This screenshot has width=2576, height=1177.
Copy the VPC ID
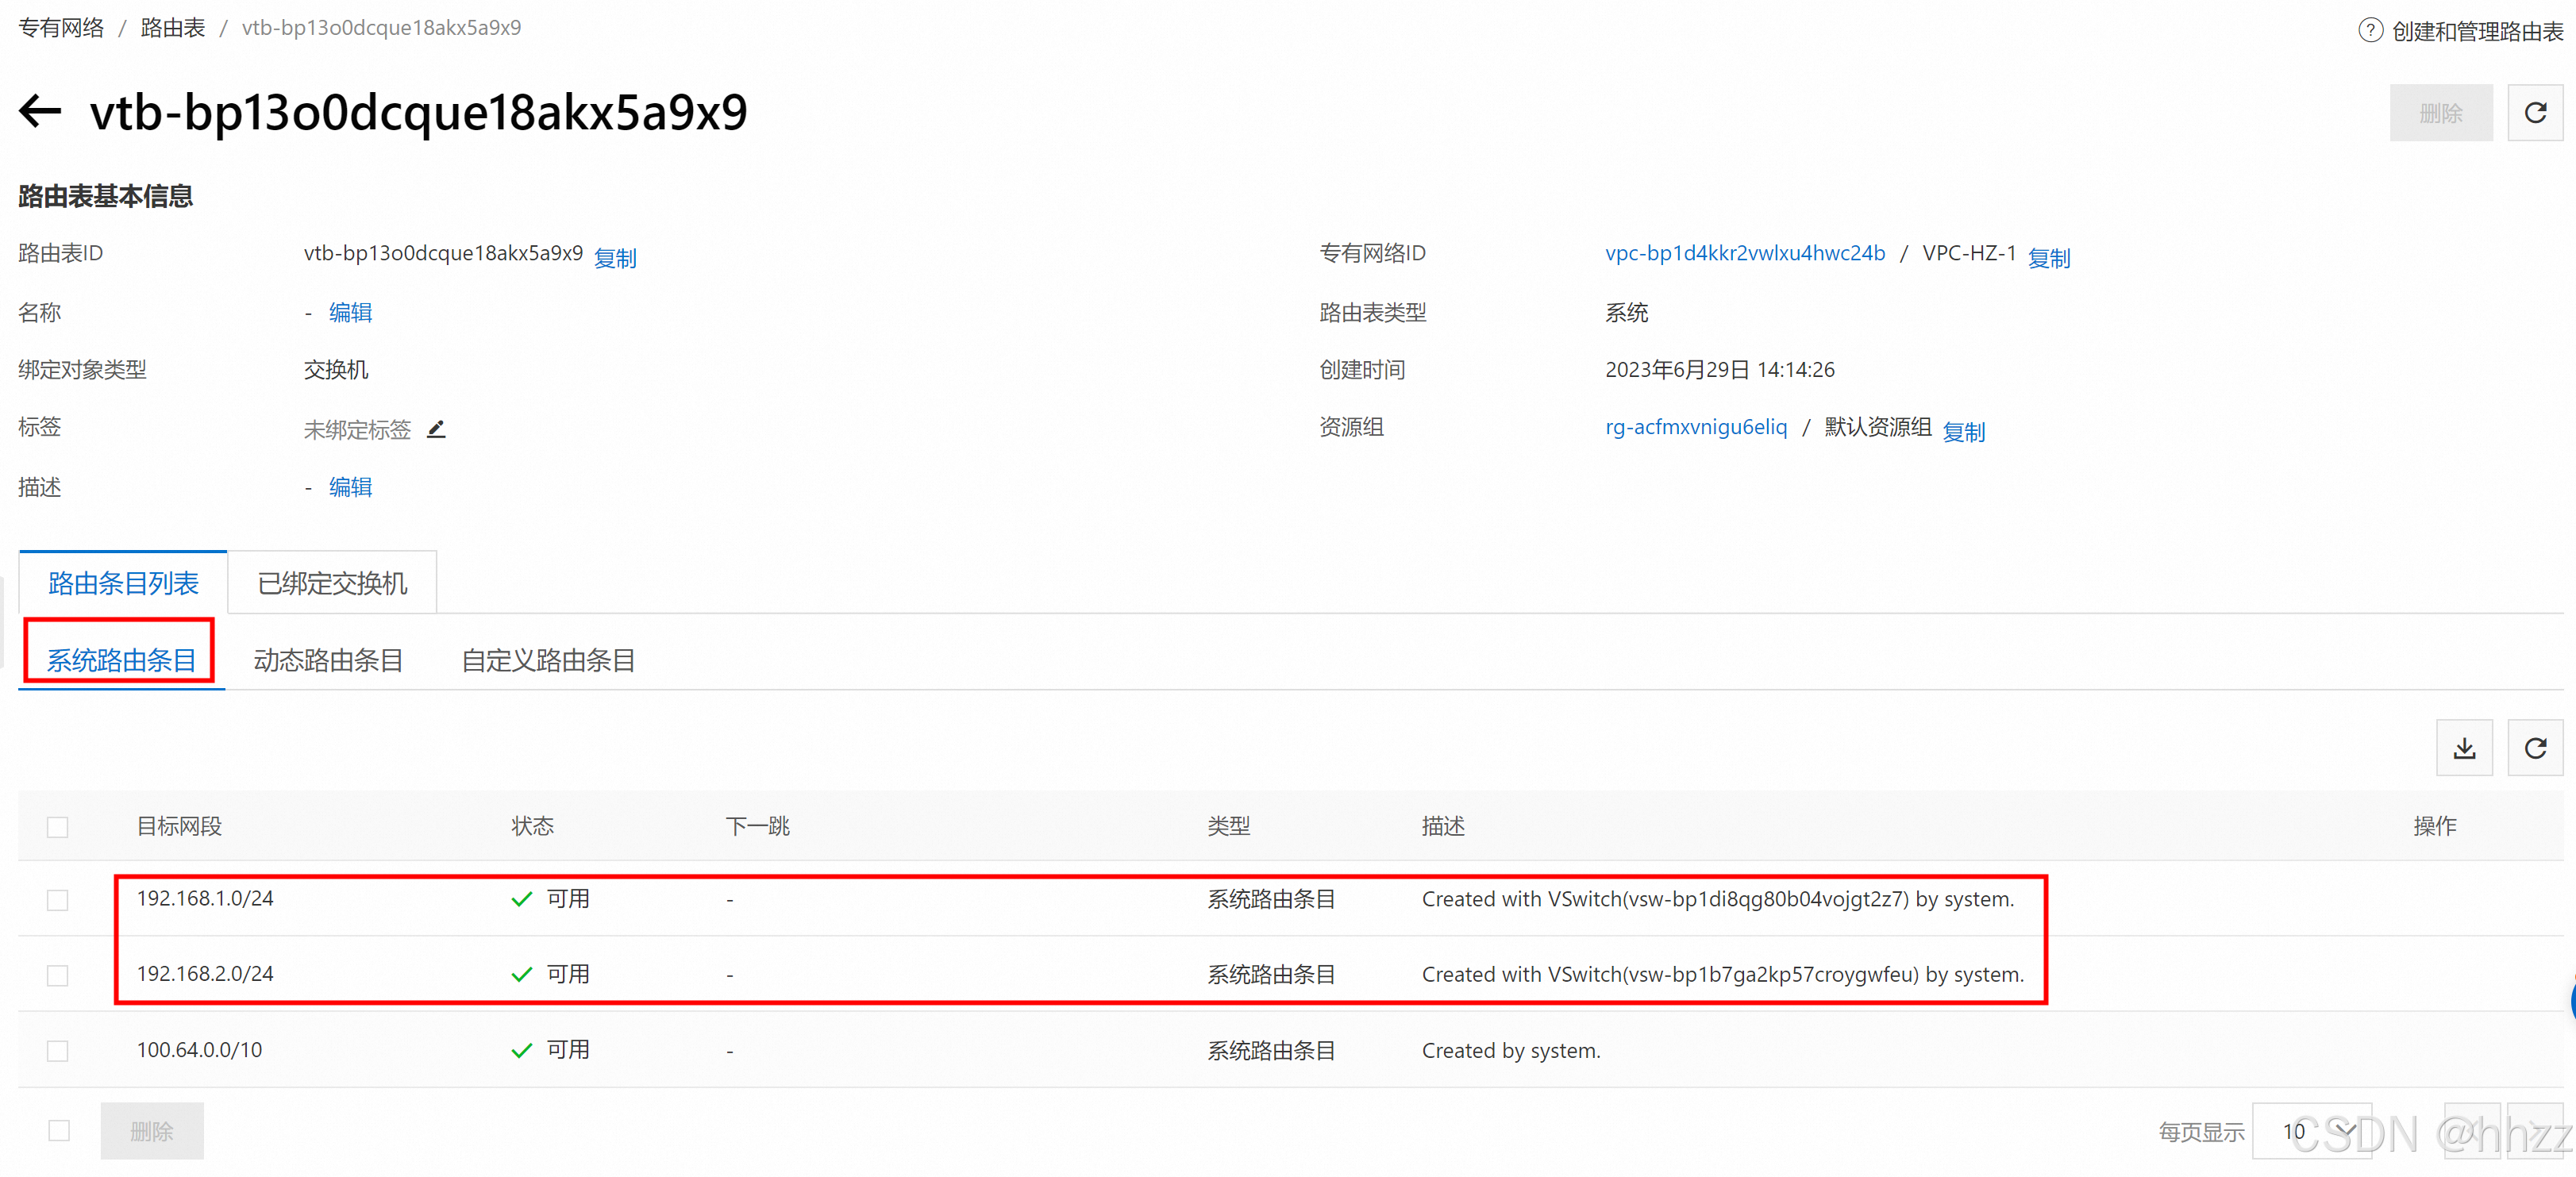(x=2048, y=258)
